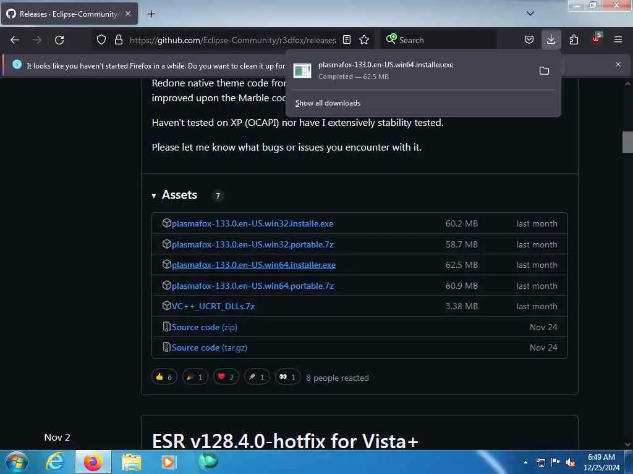
Task: Reload the current page
Action: (x=59, y=40)
